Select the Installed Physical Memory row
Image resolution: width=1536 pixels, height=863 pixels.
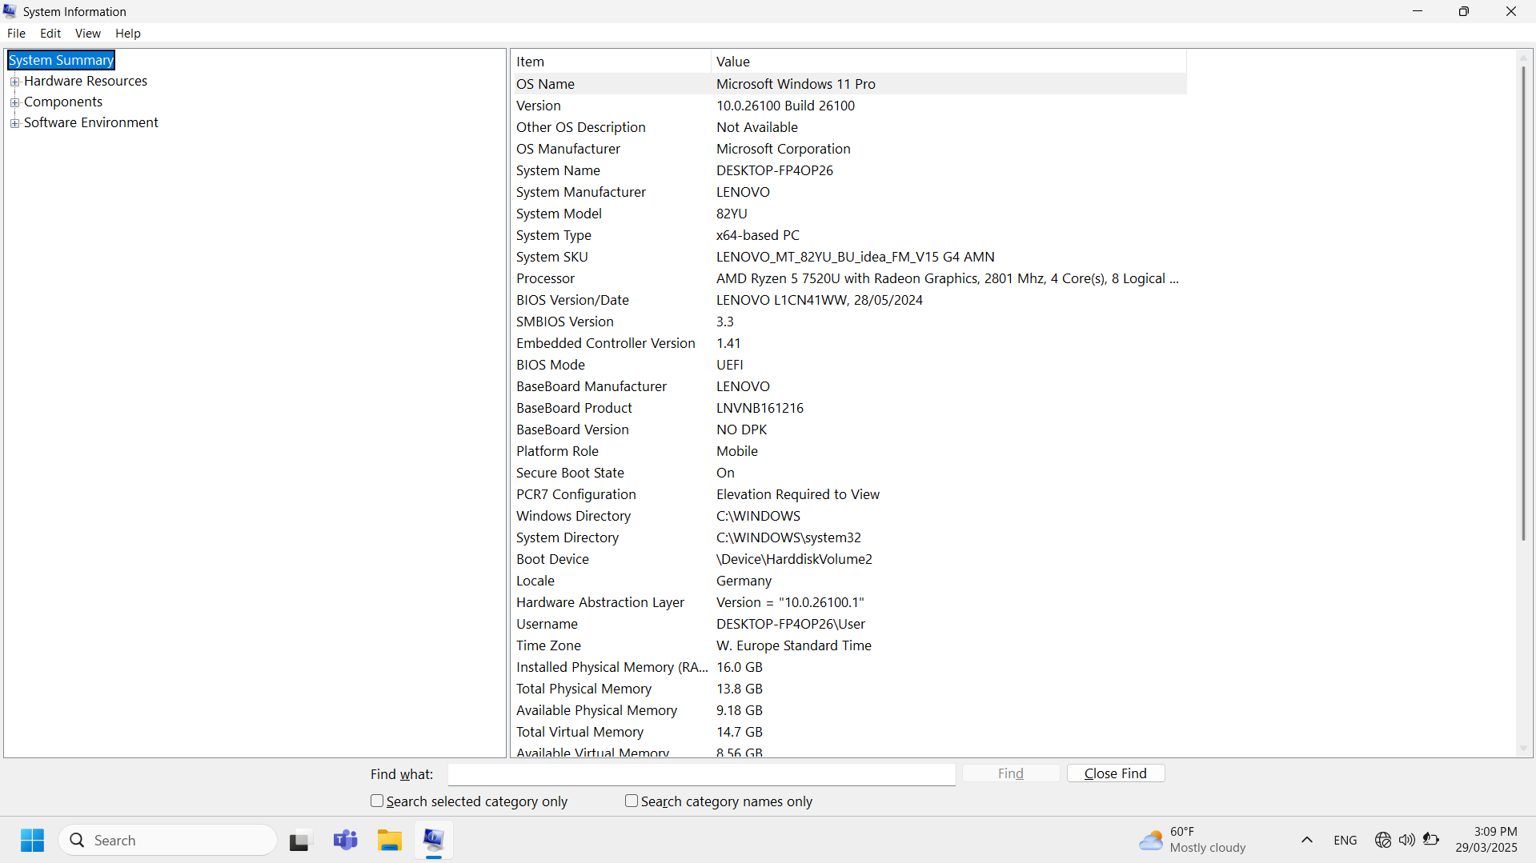pyautogui.click(x=849, y=667)
